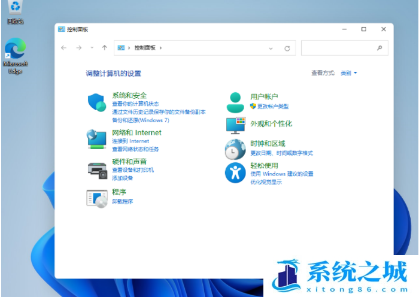This screenshot has width=419, height=297.
Task: Open 系统和安全 category heading
Action: [129, 95]
